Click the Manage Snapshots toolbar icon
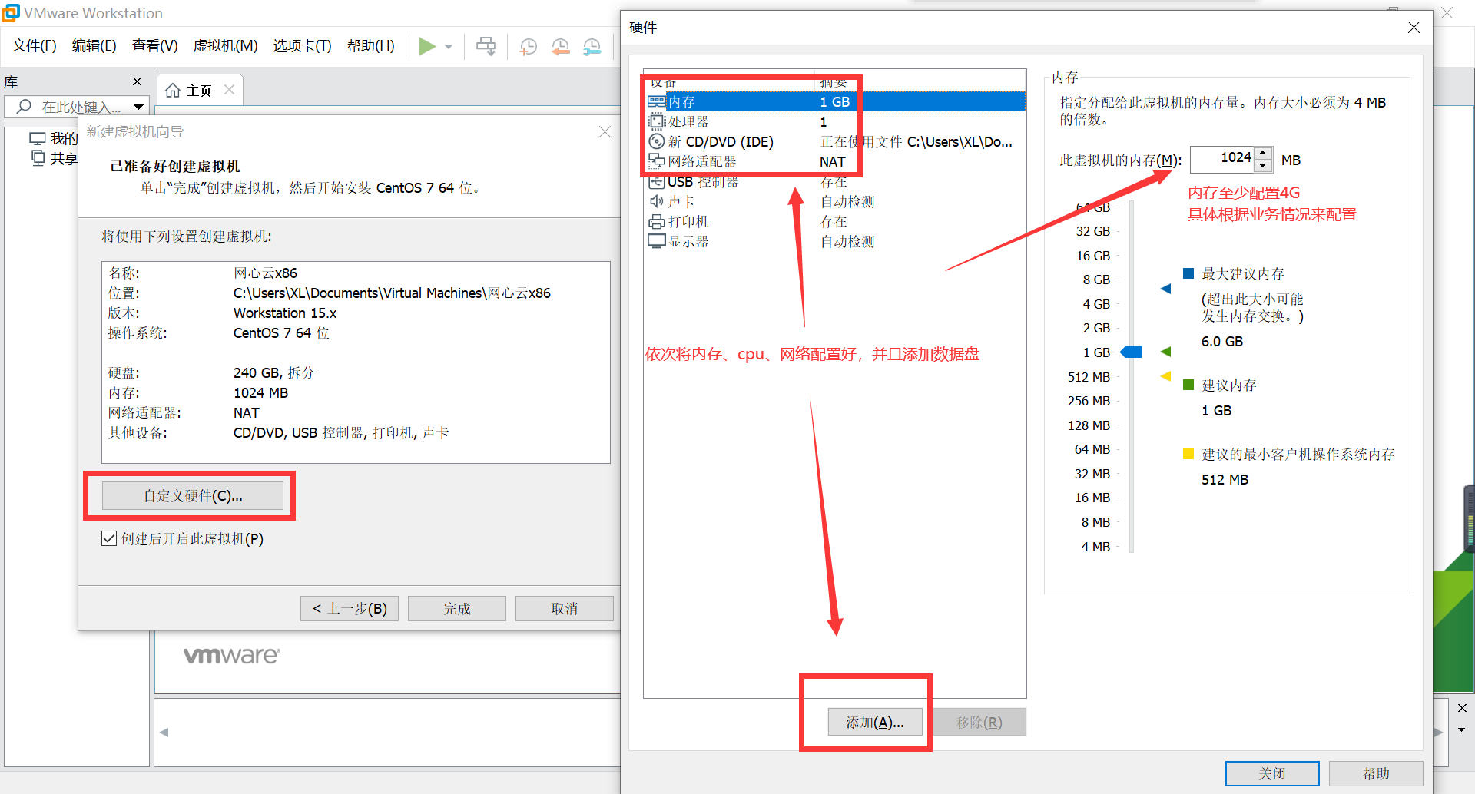This screenshot has width=1475, height=794. pyautogui.click(x=592, y=47)
